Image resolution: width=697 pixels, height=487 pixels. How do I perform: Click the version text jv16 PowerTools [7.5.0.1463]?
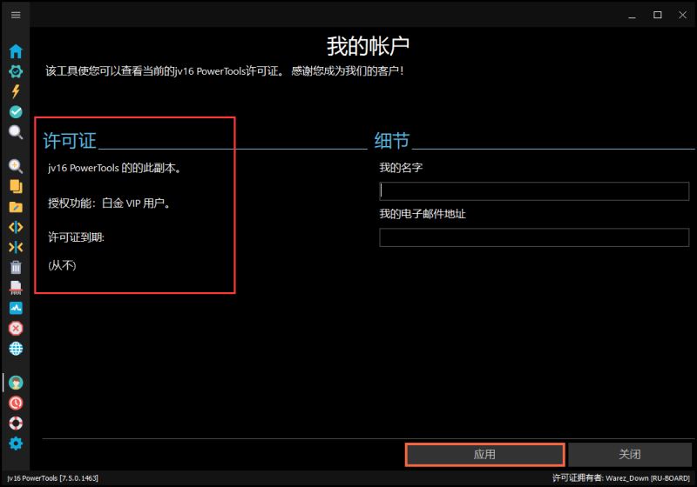pos(52,478)
